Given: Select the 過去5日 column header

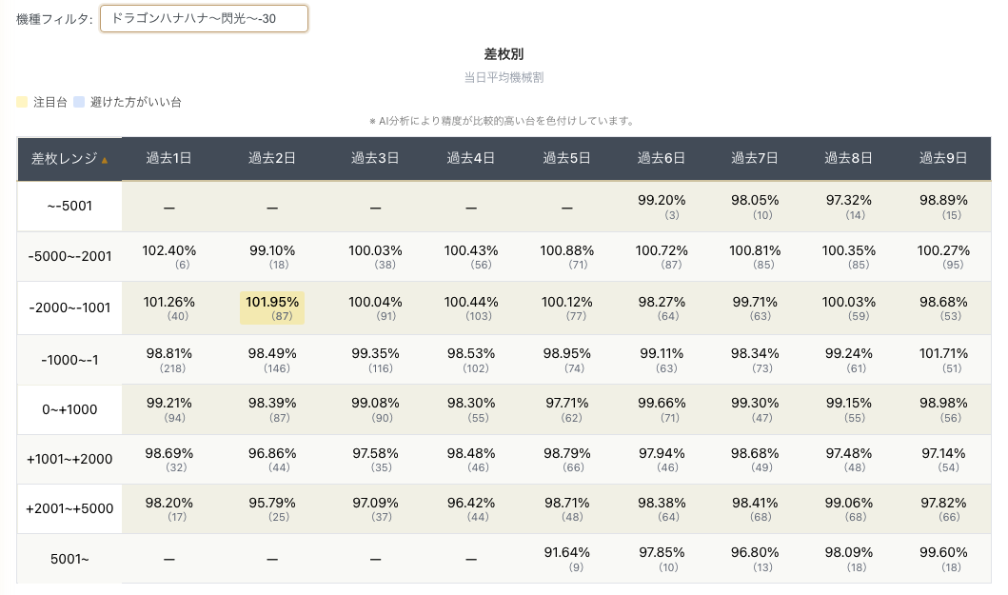Looking at the screenshot, I should [566, 158].
